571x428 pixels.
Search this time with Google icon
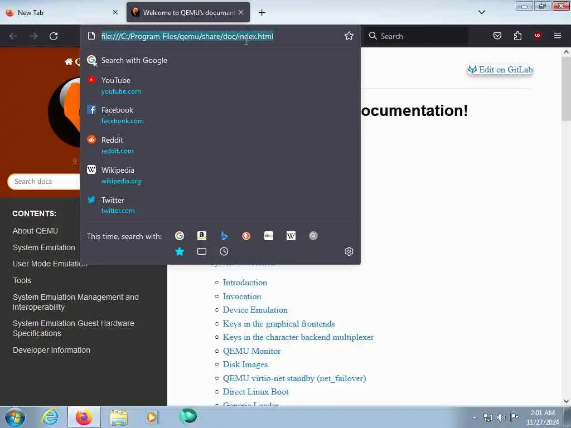click(179, 236)
